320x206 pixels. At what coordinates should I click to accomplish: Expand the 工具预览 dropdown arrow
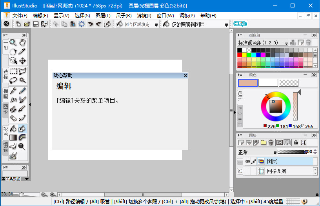click(27, 179)
